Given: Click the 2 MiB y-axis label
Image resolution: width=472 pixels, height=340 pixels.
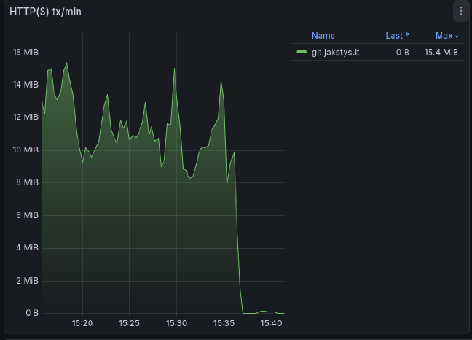Looking at the screenshot, I should [x=28, y=281].
